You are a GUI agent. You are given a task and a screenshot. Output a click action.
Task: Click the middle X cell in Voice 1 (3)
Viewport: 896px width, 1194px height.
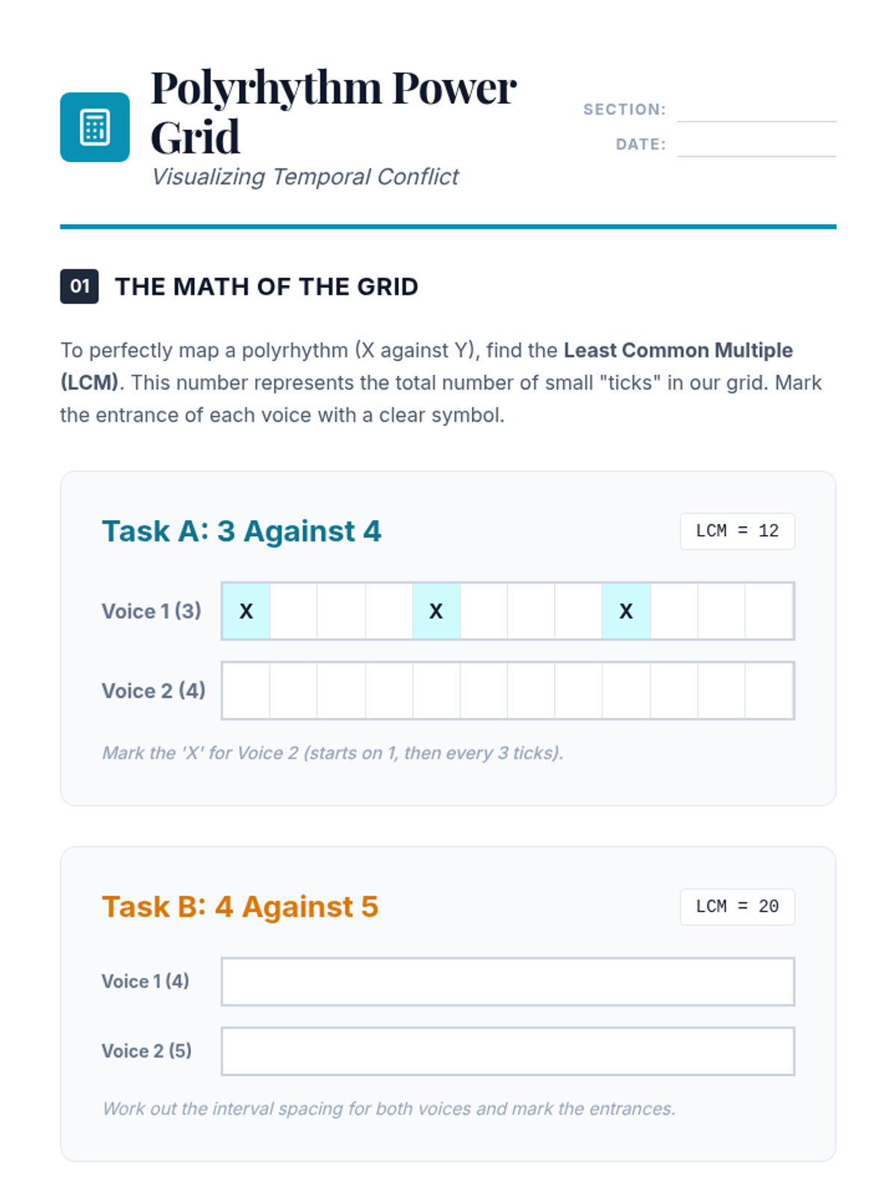coord(436,611)
